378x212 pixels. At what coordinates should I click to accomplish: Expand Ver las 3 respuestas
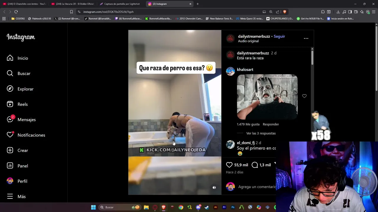(x=261, y=133)
